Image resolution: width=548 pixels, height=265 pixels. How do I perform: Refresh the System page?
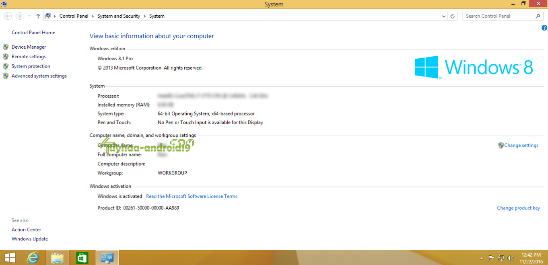click(453, 16)
